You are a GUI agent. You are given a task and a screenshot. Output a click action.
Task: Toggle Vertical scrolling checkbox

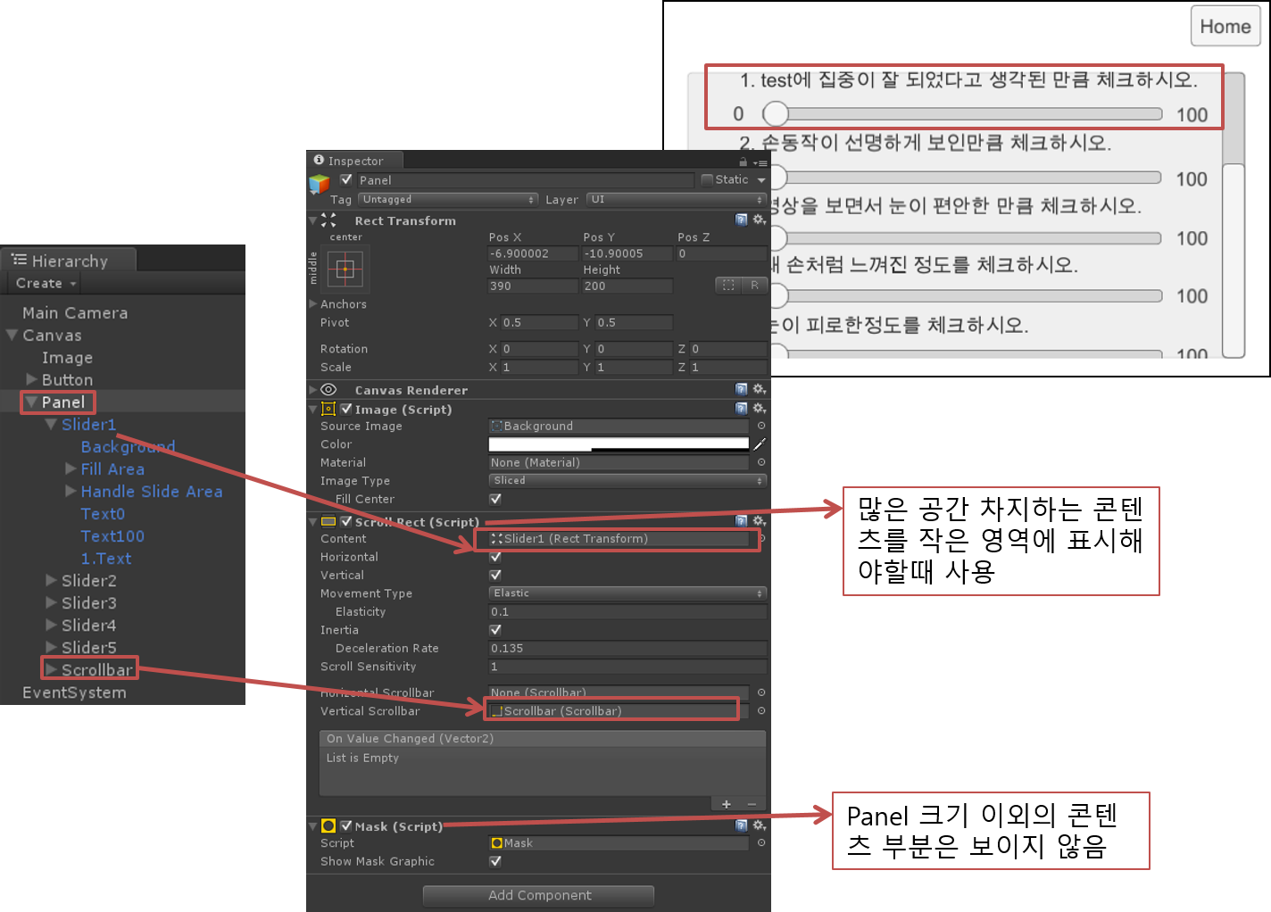(x=495, y=575)
